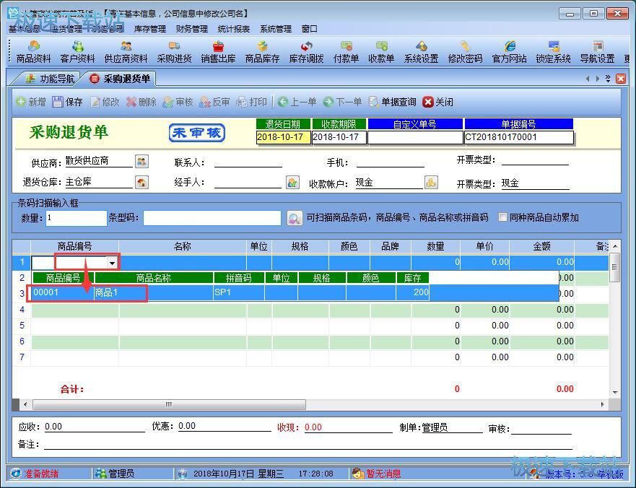Click the 拼音码 column header in dropdown list
636x488 pixels.
pyautogui.click(x=238, y=278)
